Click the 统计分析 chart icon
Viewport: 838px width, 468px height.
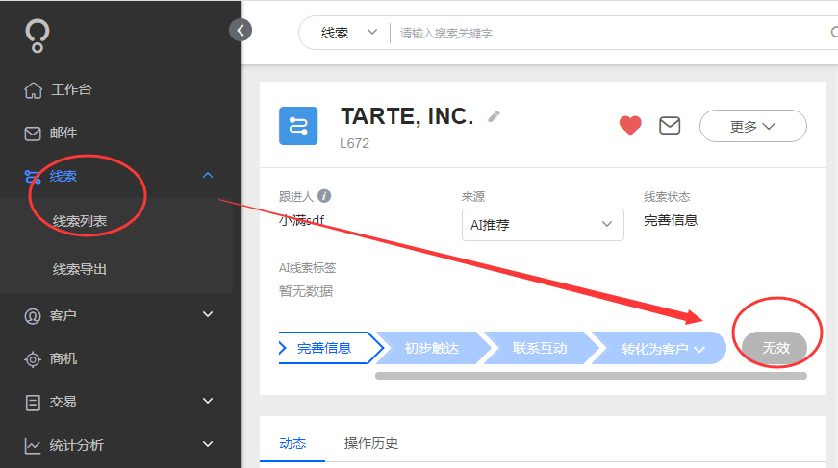coord(33,446)
